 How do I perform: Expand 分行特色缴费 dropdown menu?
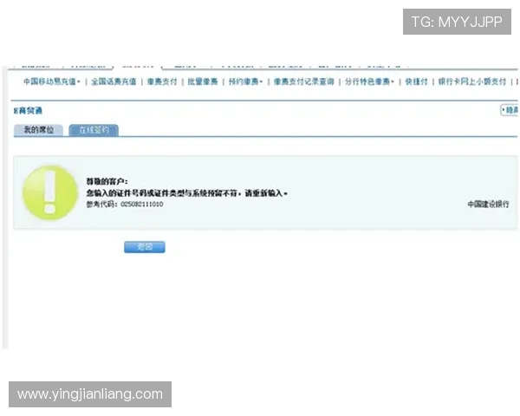(369, 81)
